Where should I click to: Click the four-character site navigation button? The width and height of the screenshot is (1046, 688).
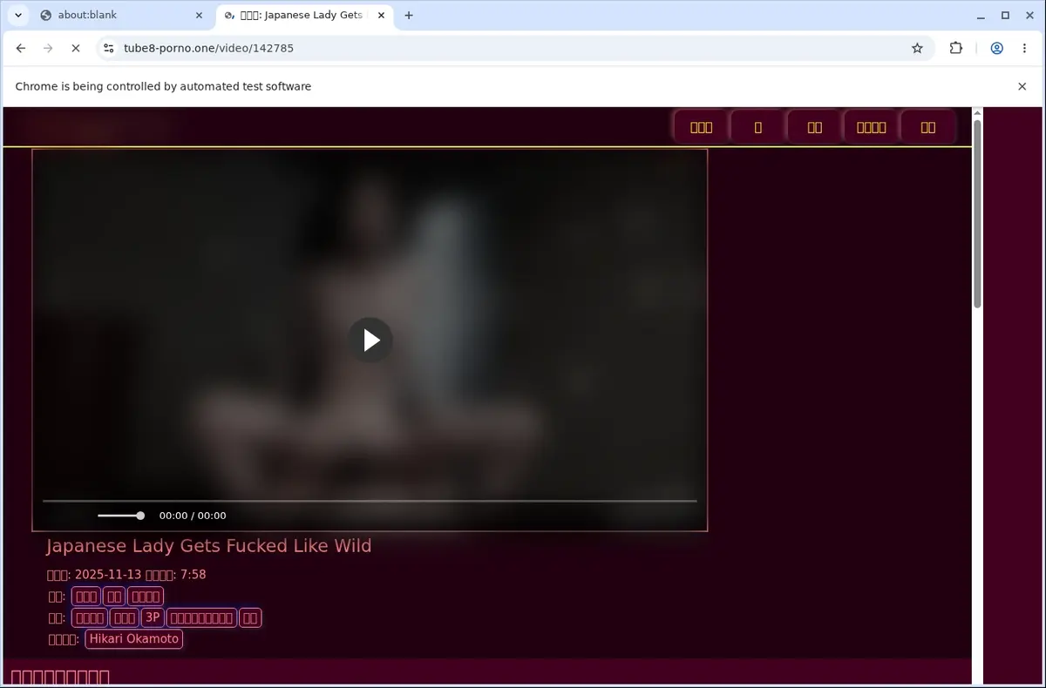871,127
